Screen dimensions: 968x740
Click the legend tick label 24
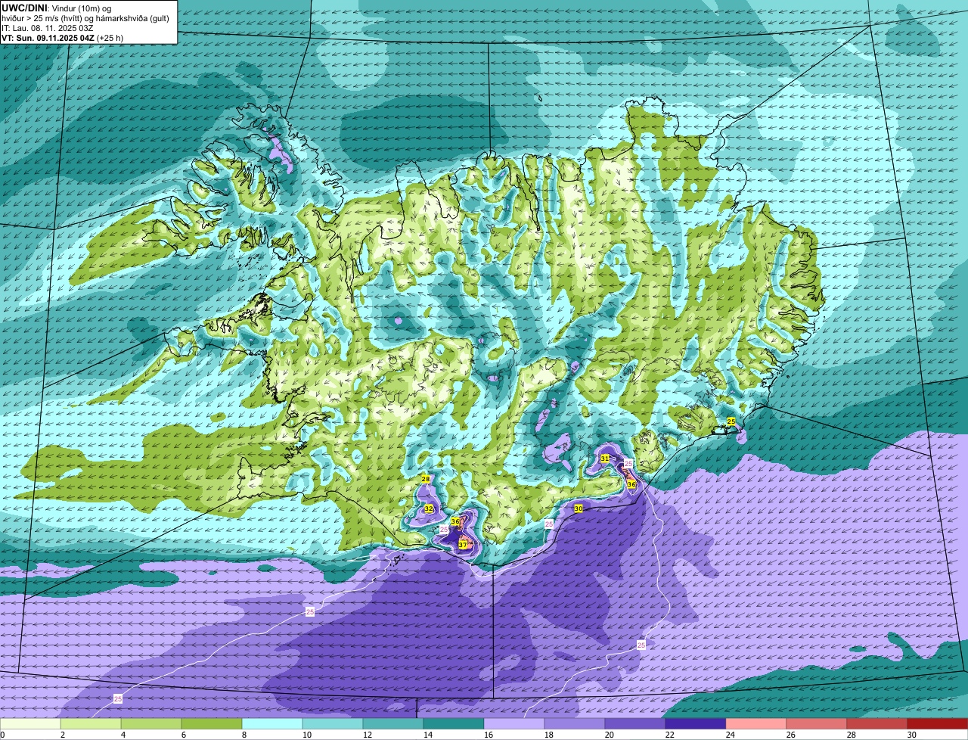pos(730,735)
